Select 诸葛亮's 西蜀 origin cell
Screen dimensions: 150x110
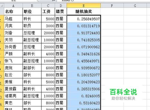(x=61, y=96)
